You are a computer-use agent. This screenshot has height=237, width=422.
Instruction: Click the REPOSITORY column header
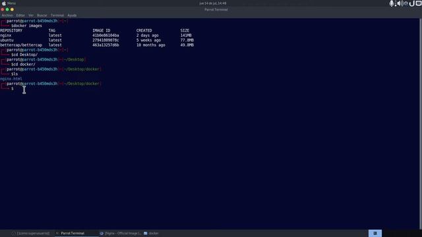(x=11, y=30)
